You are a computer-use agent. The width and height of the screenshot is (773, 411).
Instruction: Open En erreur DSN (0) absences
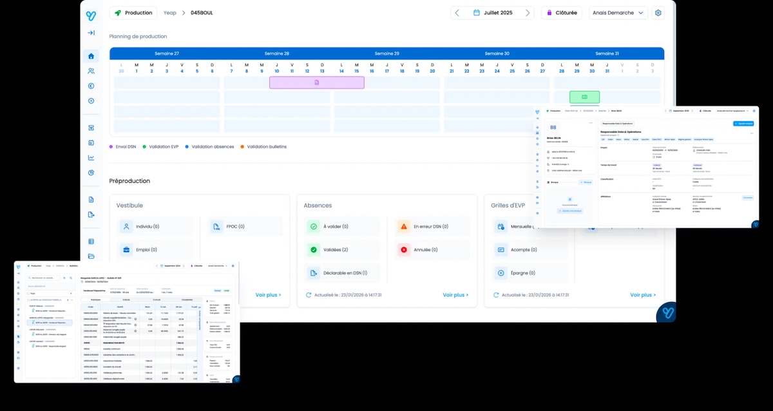[432, 227]
